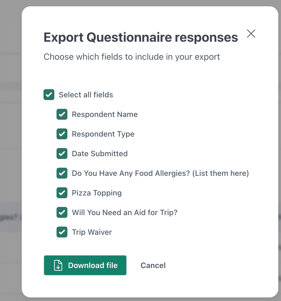Close the Export Questionnaire responses dialog
Screen dimensions: 281x301
coord(251,34)
